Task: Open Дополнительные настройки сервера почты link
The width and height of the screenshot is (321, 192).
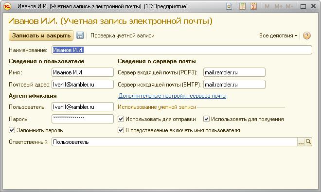Action: coord(172,96)
